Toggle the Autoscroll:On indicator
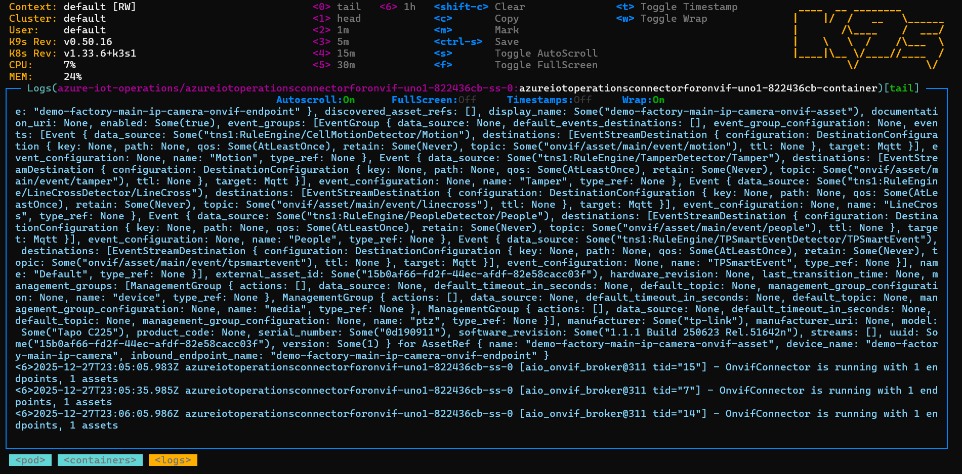This screenshot has width=962, height=474. (315, 100)
